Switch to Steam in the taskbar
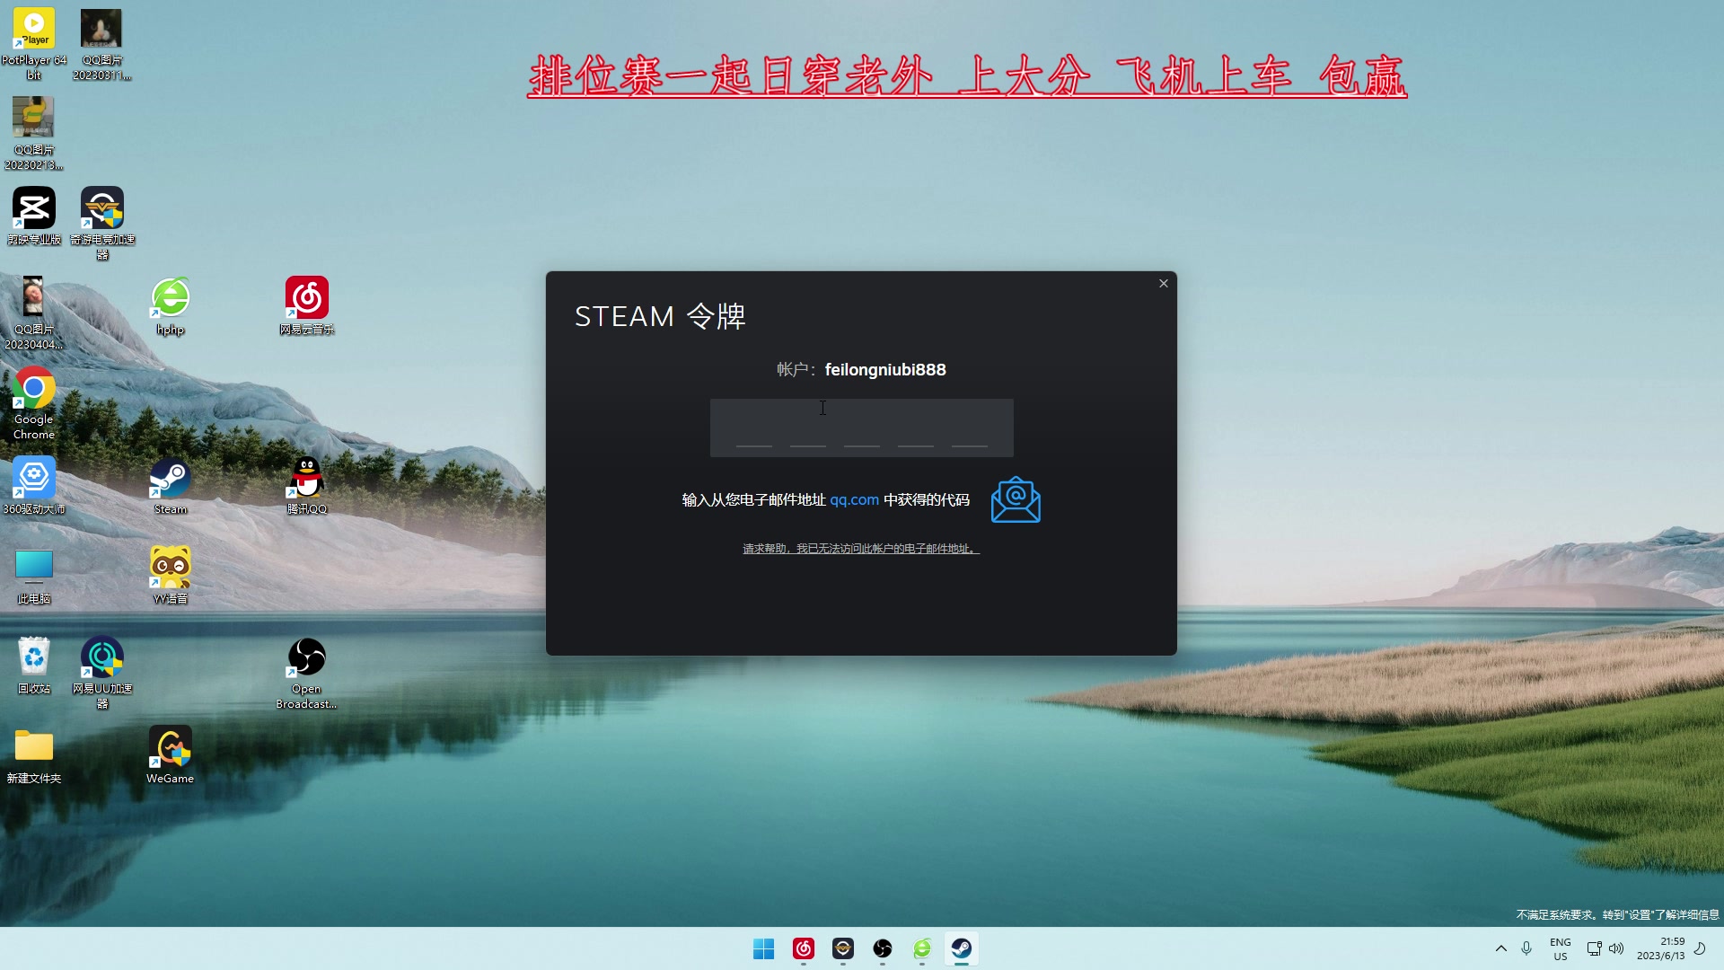The width and height of the screenshot is (1724, 970). click(x=962, y=948)
